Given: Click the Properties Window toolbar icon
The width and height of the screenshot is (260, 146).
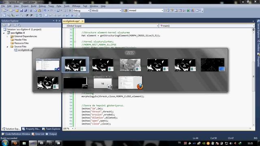Looking at the screenshot, I should [172, 11].
